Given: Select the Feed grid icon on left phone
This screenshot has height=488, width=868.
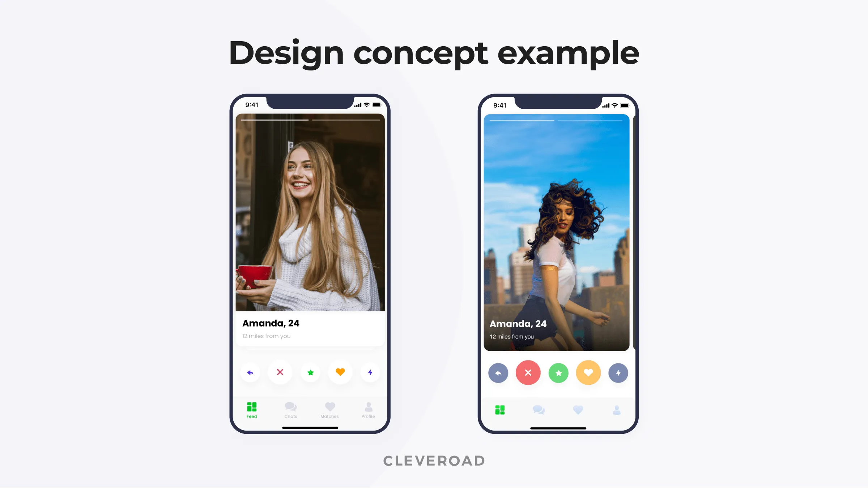Looking at the screenshot, I should point(252,407).
